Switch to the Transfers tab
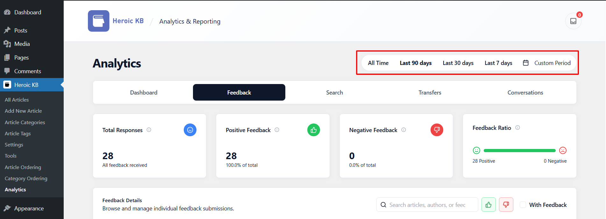 point(430,92)
